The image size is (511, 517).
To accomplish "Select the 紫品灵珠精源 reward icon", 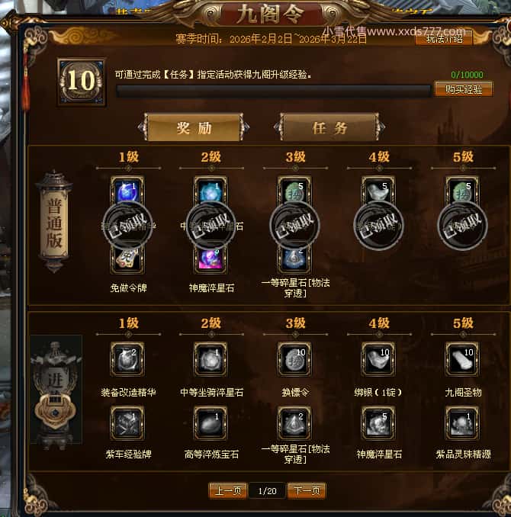I will [462, 423].
